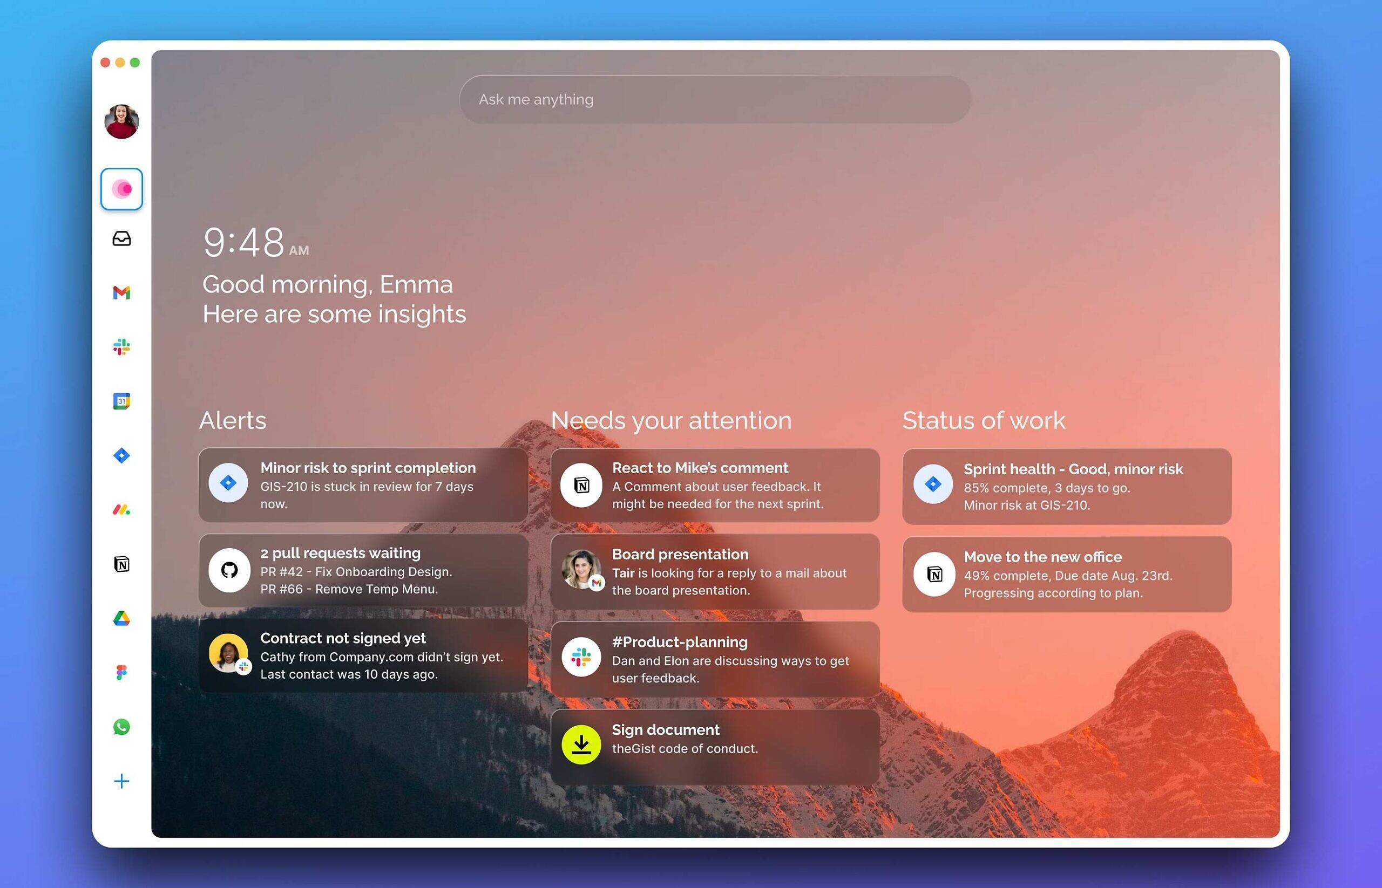The height and width of the screenshot is (888, 1382).
Task: Click Slack icon on #Product-planning card
Action: tap(581, 657)
